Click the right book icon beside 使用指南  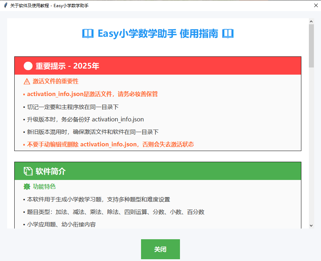coord(227,33)
